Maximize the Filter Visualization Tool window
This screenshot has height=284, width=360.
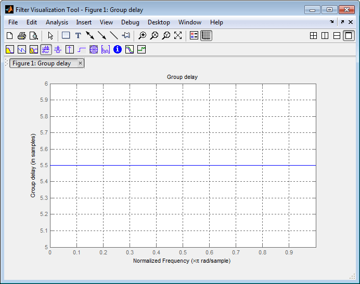tap(329, 10)
